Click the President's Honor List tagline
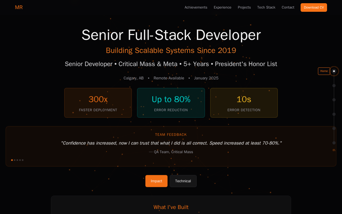Screen dimensions: 342x214 [171, 64]
